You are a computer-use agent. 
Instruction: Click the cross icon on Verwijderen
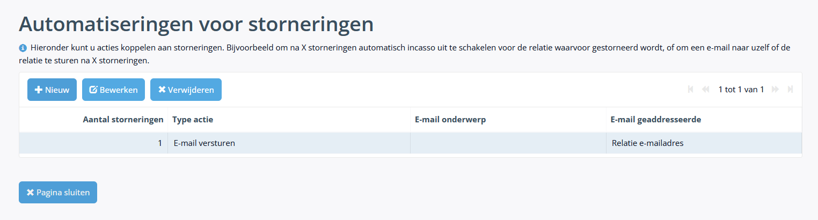[x=162, y=90]
